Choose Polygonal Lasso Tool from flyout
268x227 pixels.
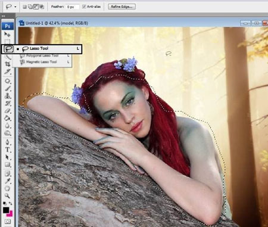pyautogui.click(x=42, y=55)
